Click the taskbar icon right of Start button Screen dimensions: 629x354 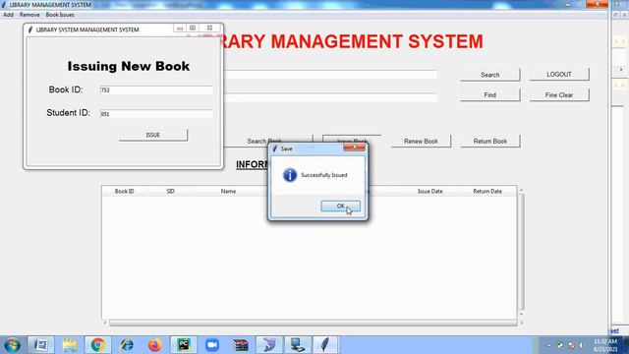(40, 345)
